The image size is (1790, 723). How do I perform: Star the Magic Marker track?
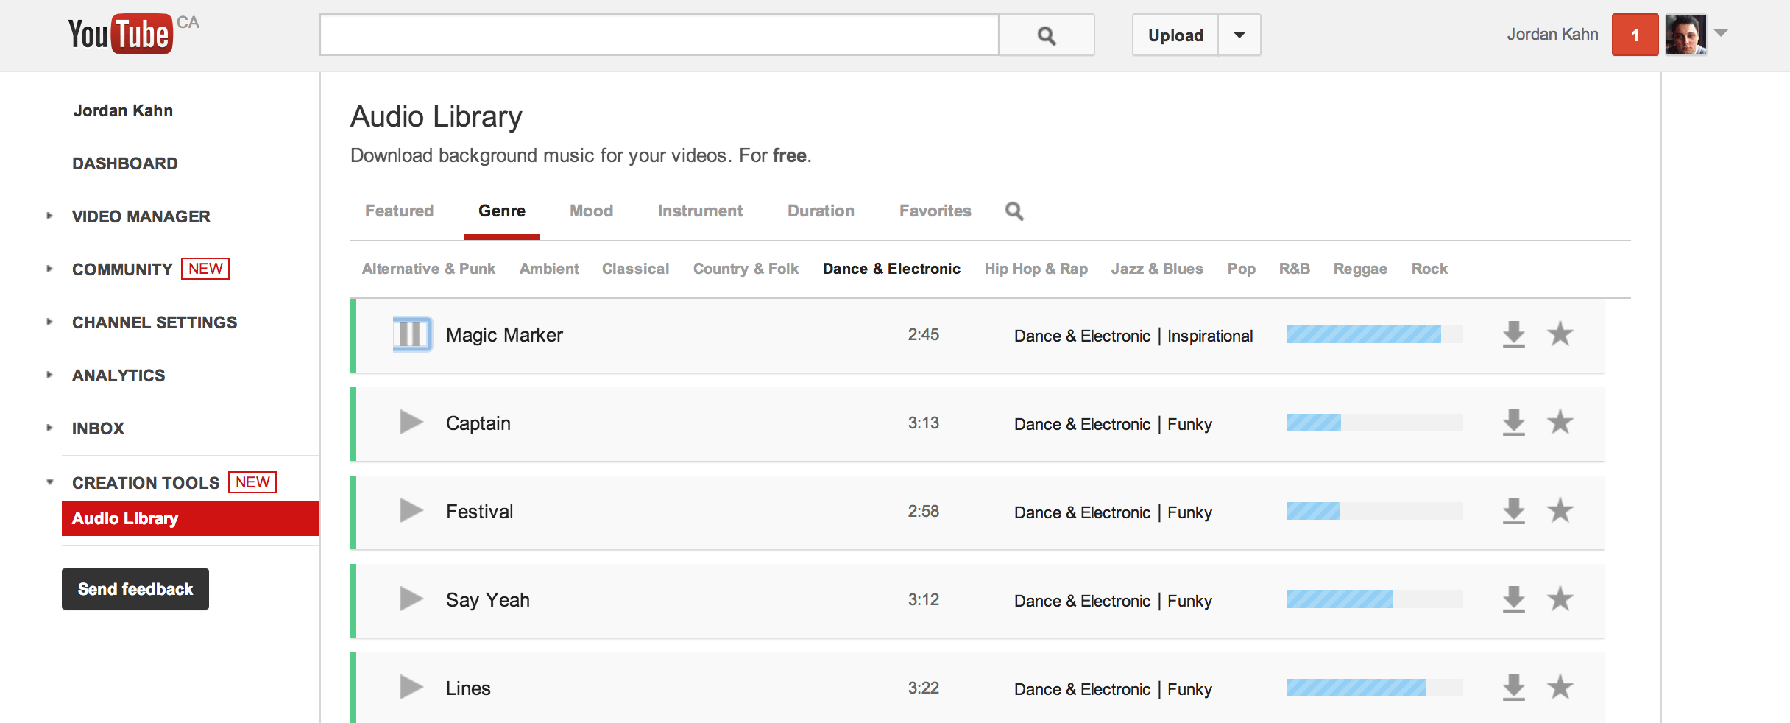pyautogui.click(x=1561, y=334)
